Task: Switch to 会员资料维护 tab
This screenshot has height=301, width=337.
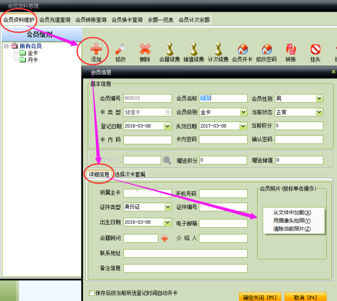Action: tap(19, 20)
